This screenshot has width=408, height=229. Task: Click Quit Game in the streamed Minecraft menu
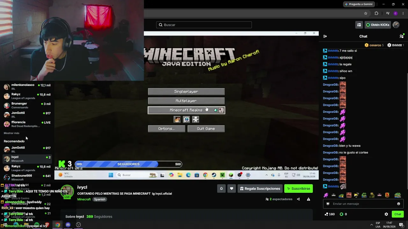[x=206, y=129]
